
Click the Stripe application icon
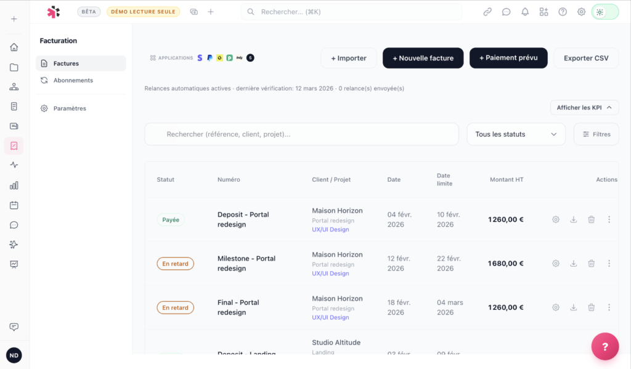[200, 58]
